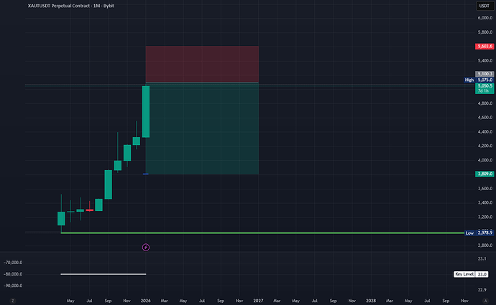Click the pink lightning bolt event icon
Image resolution: width=496 pixels, height=305 pixels.
pos(146,247)
